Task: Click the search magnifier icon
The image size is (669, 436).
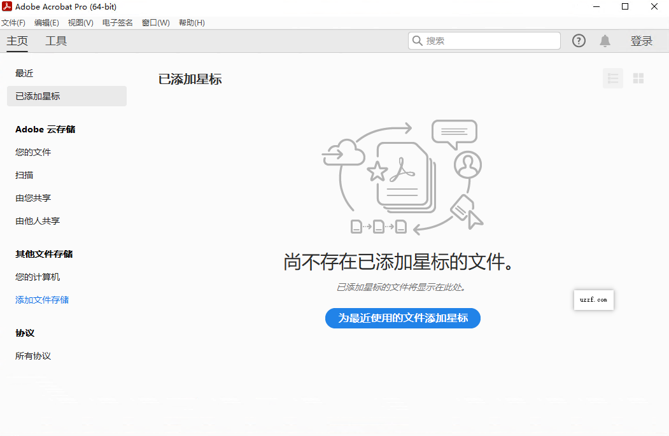Action: (418, 41)
